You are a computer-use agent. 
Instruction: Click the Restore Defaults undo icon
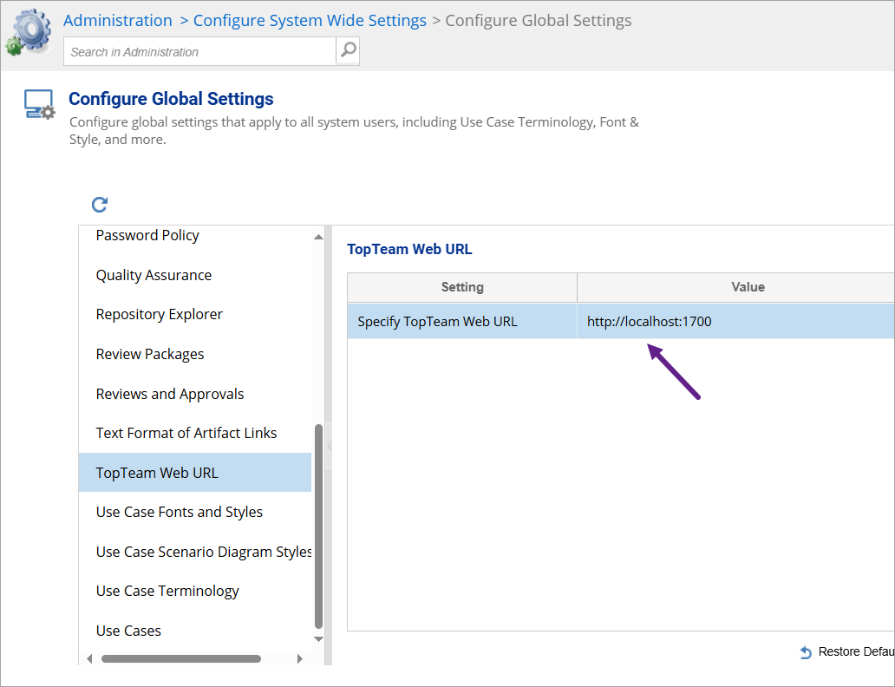pos(806,652)
